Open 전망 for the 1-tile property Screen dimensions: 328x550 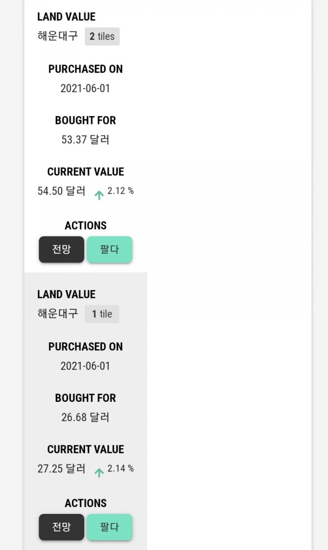click(x=61, y=527)
